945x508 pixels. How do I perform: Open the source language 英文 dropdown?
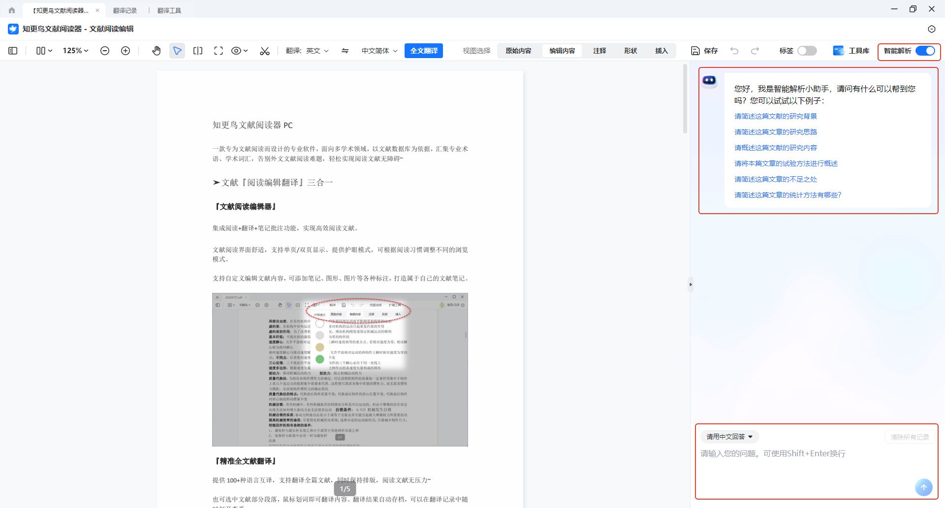click(317, 51)
